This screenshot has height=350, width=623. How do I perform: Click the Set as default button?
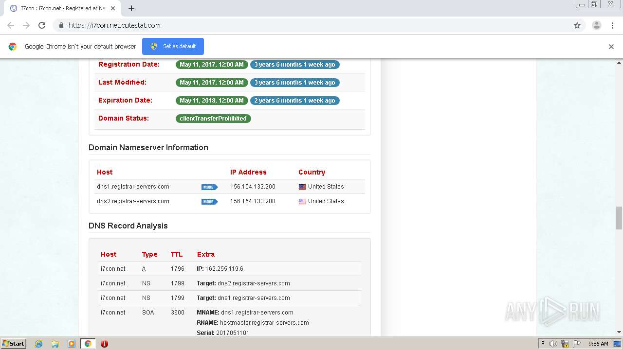coord(173,46)
